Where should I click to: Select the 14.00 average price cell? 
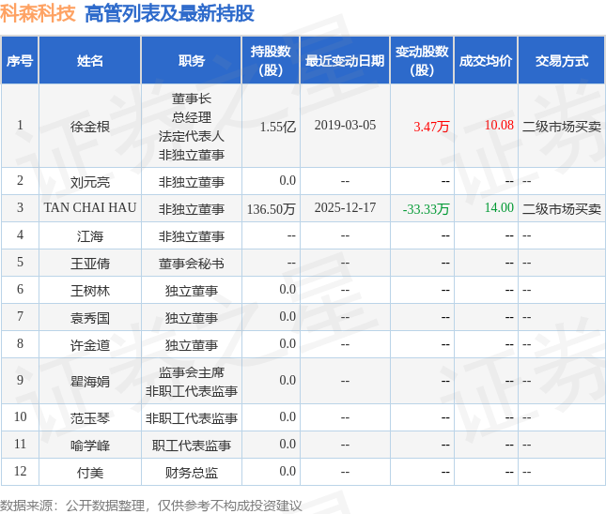tap(499, 208)
